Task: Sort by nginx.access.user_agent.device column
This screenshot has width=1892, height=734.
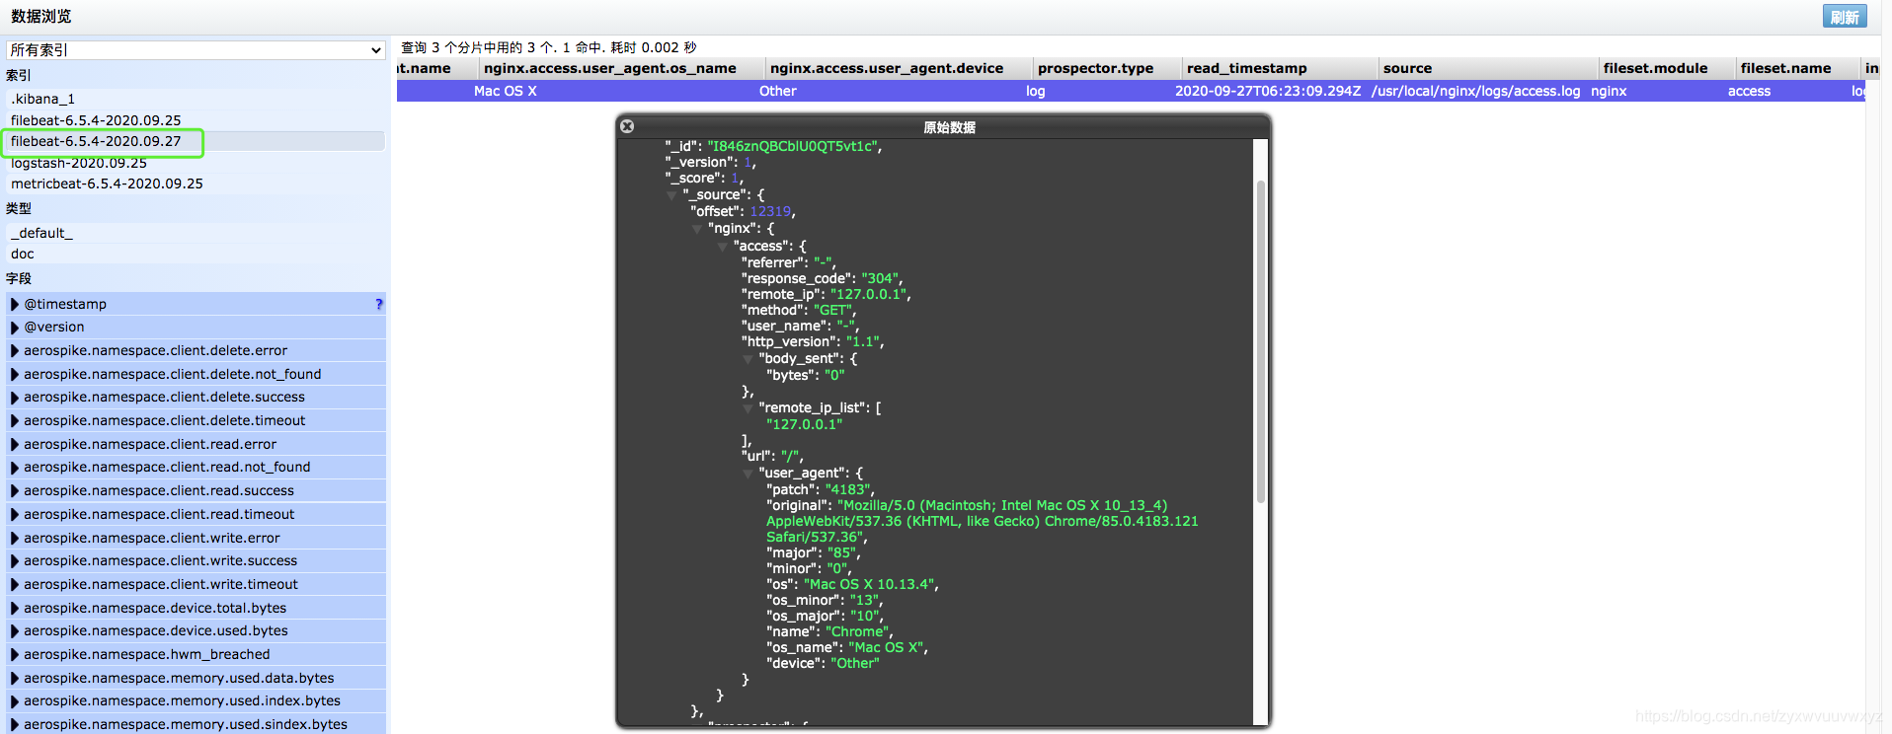Action: tap(898, 68)
